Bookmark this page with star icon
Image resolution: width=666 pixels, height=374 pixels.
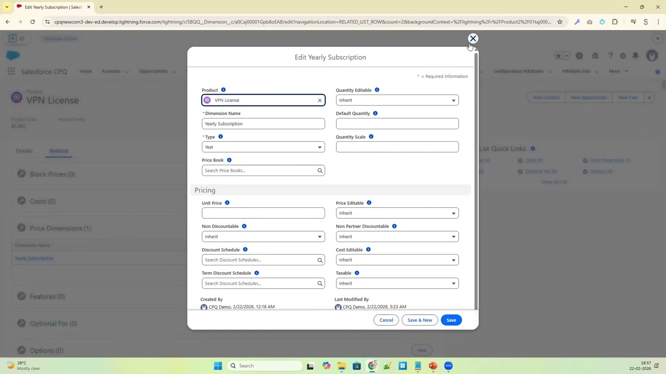(560, 22)
